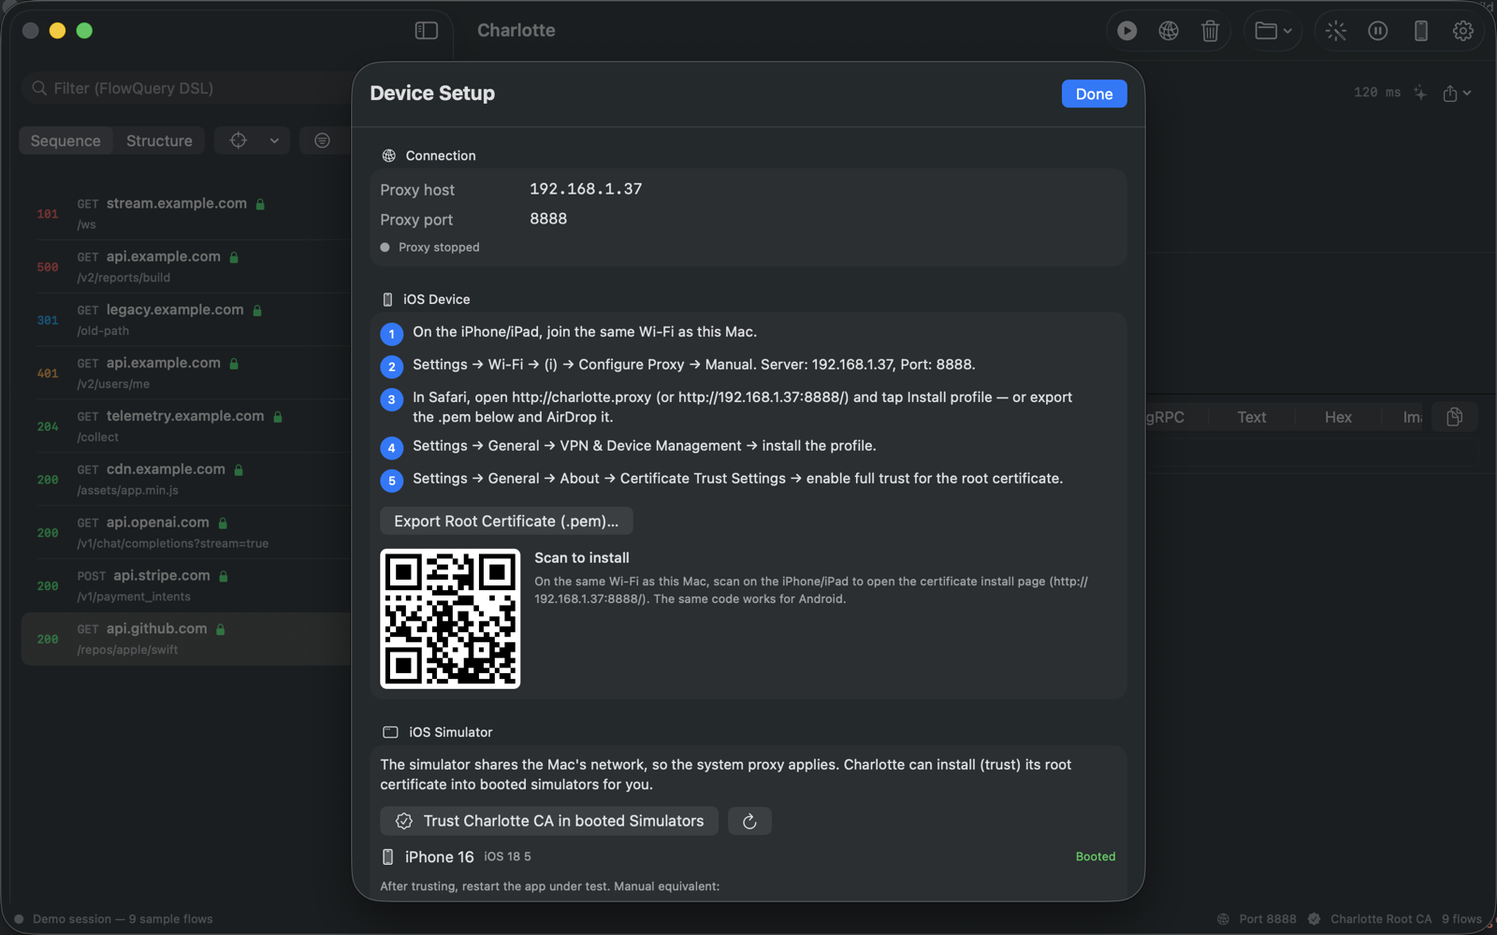Screen dimensions: 1497x935
Task: Clear flows with the trash icon
Action: click(x=1210, y=31)
